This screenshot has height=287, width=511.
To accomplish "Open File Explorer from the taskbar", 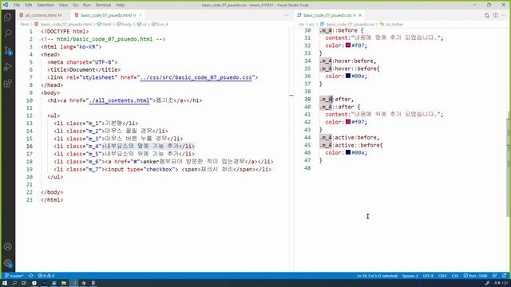I will coord(64,283).
